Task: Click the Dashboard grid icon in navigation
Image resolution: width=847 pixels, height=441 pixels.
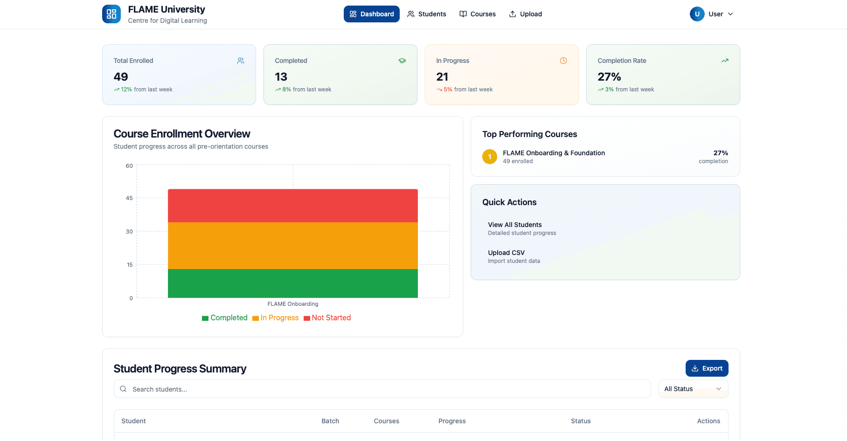Action: (x=353, y=14)
